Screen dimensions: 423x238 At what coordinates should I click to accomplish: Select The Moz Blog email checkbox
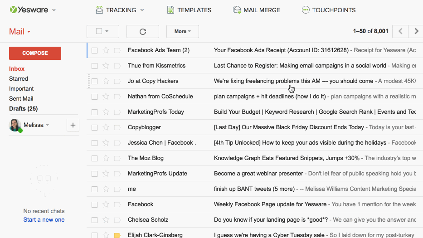(x=94, y=158)
